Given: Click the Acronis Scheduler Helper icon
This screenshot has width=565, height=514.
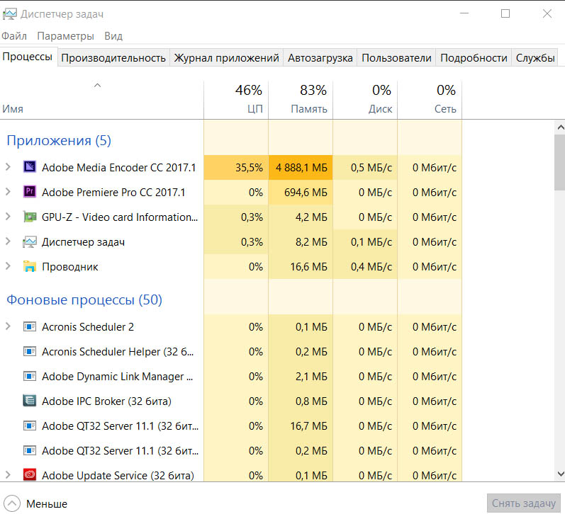Looking at the screenshot, I should point(30,351).
